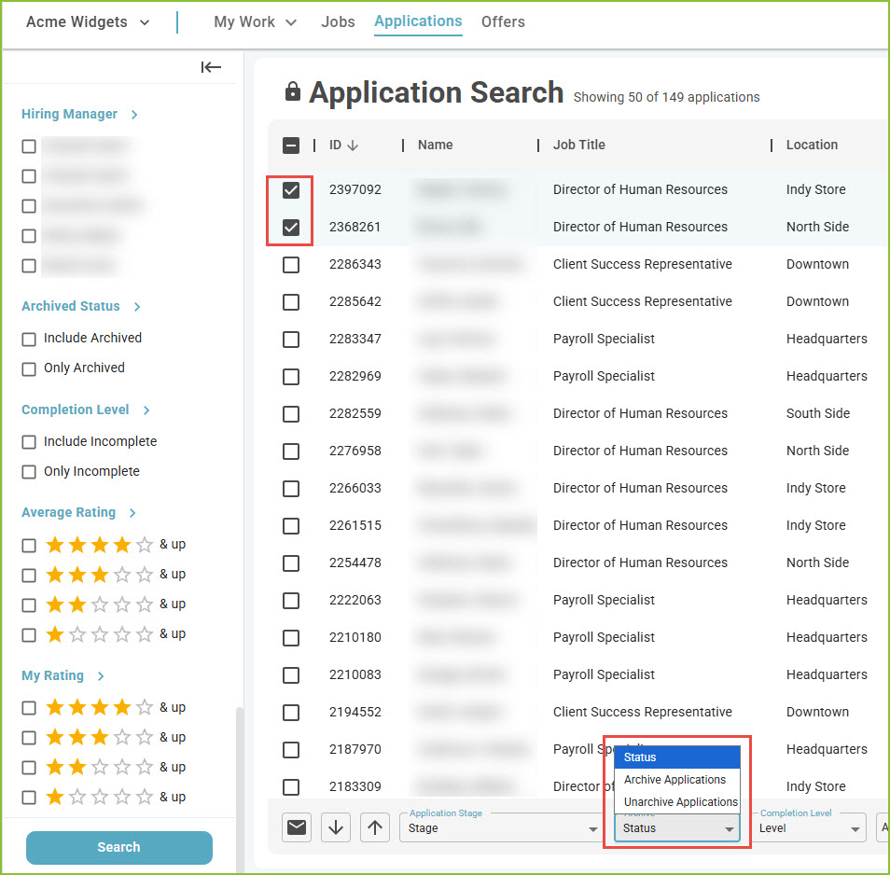Check My Rating three stars & up
This screenshot has width=890, height=875.
[28, 738]
